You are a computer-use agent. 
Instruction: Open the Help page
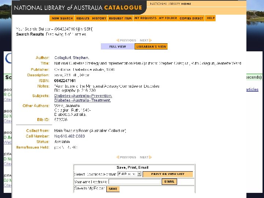coord(210,18)
